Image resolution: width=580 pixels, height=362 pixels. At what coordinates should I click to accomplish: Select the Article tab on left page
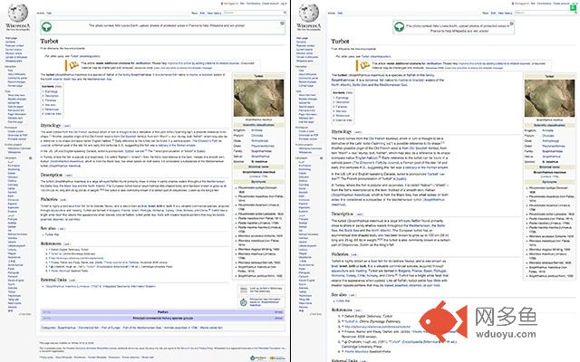tap(40, 14)
